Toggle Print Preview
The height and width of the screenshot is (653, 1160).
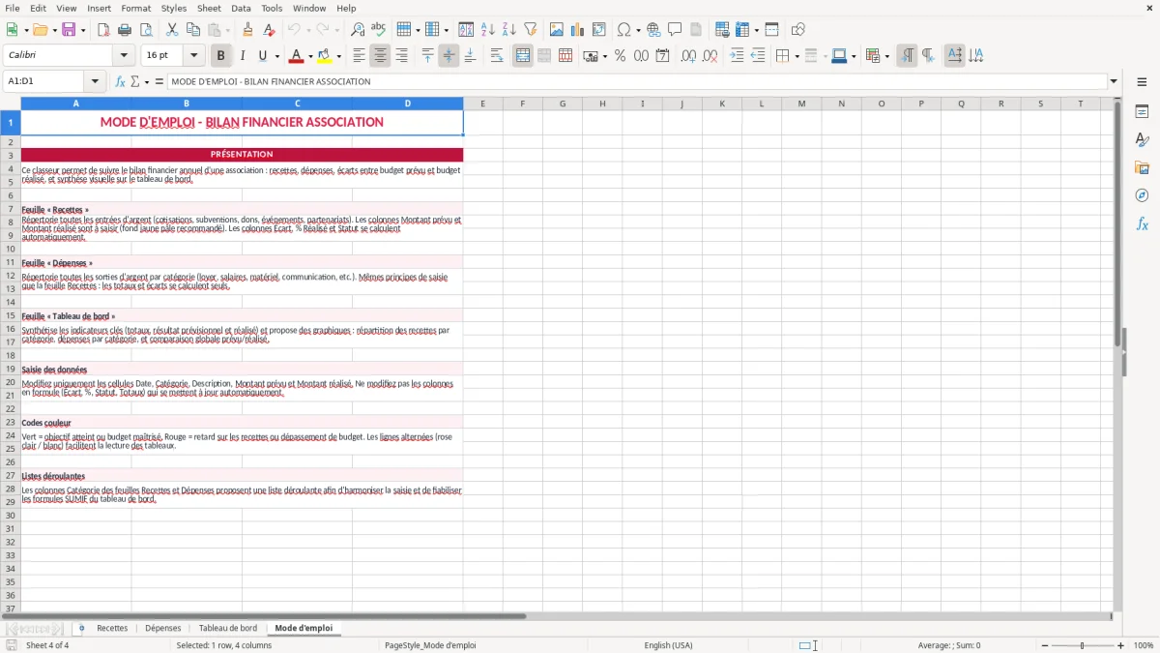pos(145,30)
